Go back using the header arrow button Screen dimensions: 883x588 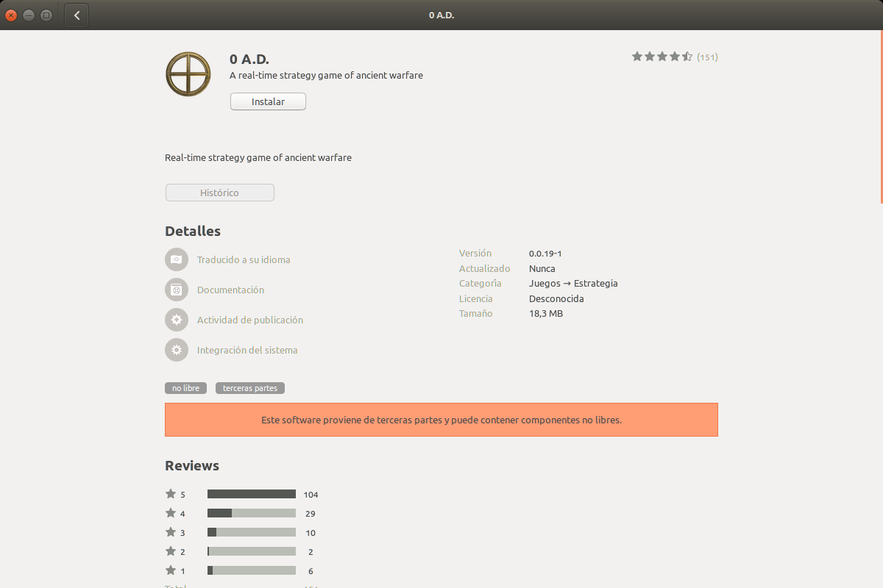pos(77,15)
